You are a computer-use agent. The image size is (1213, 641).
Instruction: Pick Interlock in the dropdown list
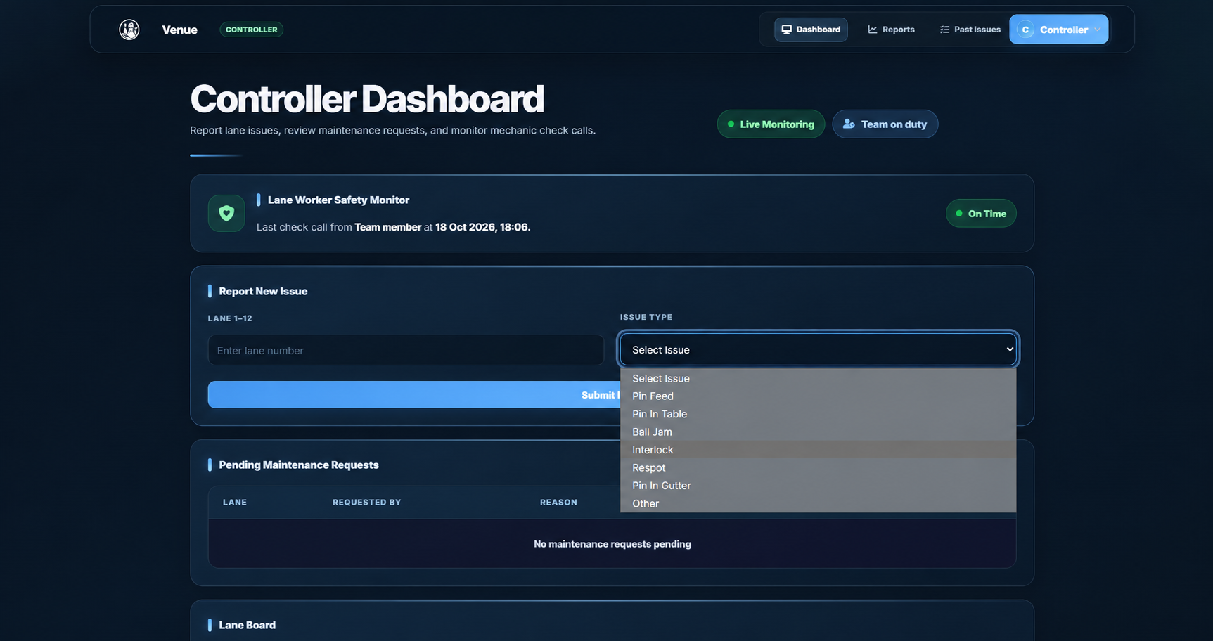[x=819, y=450]
